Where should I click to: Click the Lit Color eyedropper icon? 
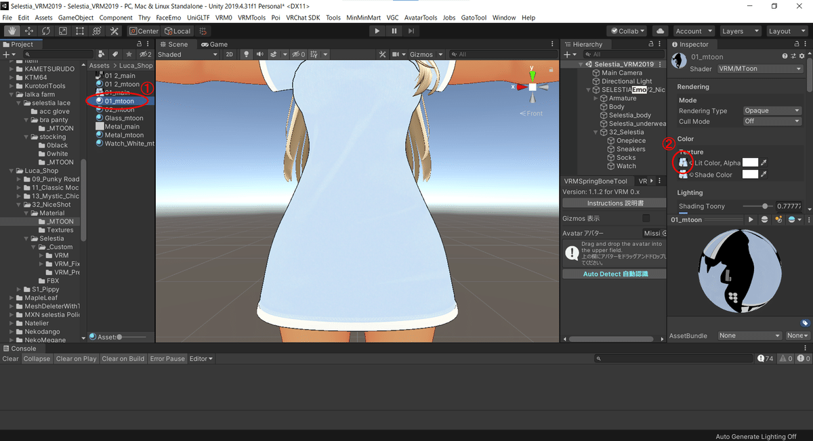pyautogui.click(x=765, y=163)
